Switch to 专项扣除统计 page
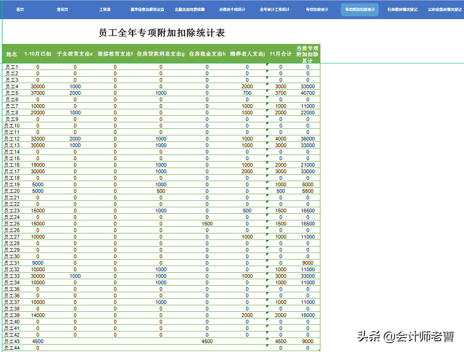 tap(316, 8)
